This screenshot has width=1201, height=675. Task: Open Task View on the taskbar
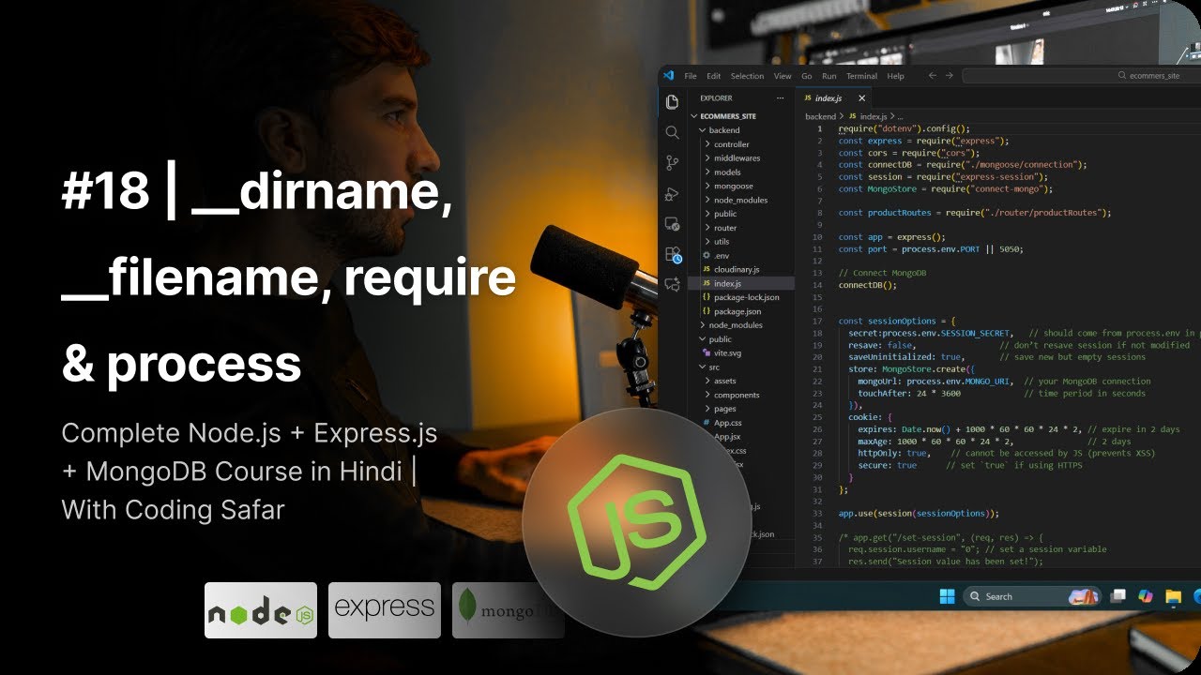tap(1117, 596)
